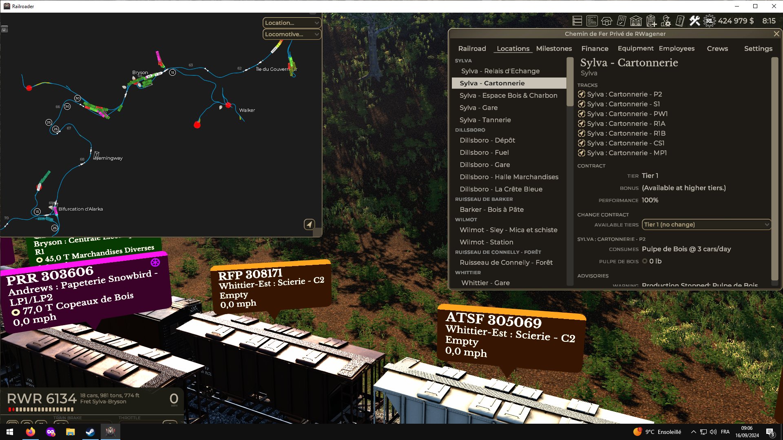
Task: Open the station house icon in top toolbar
Action: pyautogui.click(x=606, y=21)
